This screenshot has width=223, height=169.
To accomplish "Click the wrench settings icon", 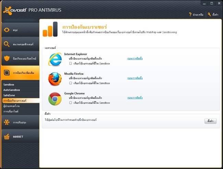I will point(209,14).
